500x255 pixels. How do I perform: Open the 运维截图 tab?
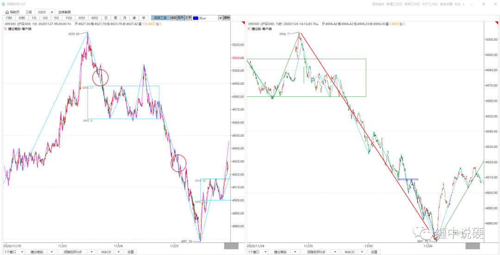(x=64, y=12)
